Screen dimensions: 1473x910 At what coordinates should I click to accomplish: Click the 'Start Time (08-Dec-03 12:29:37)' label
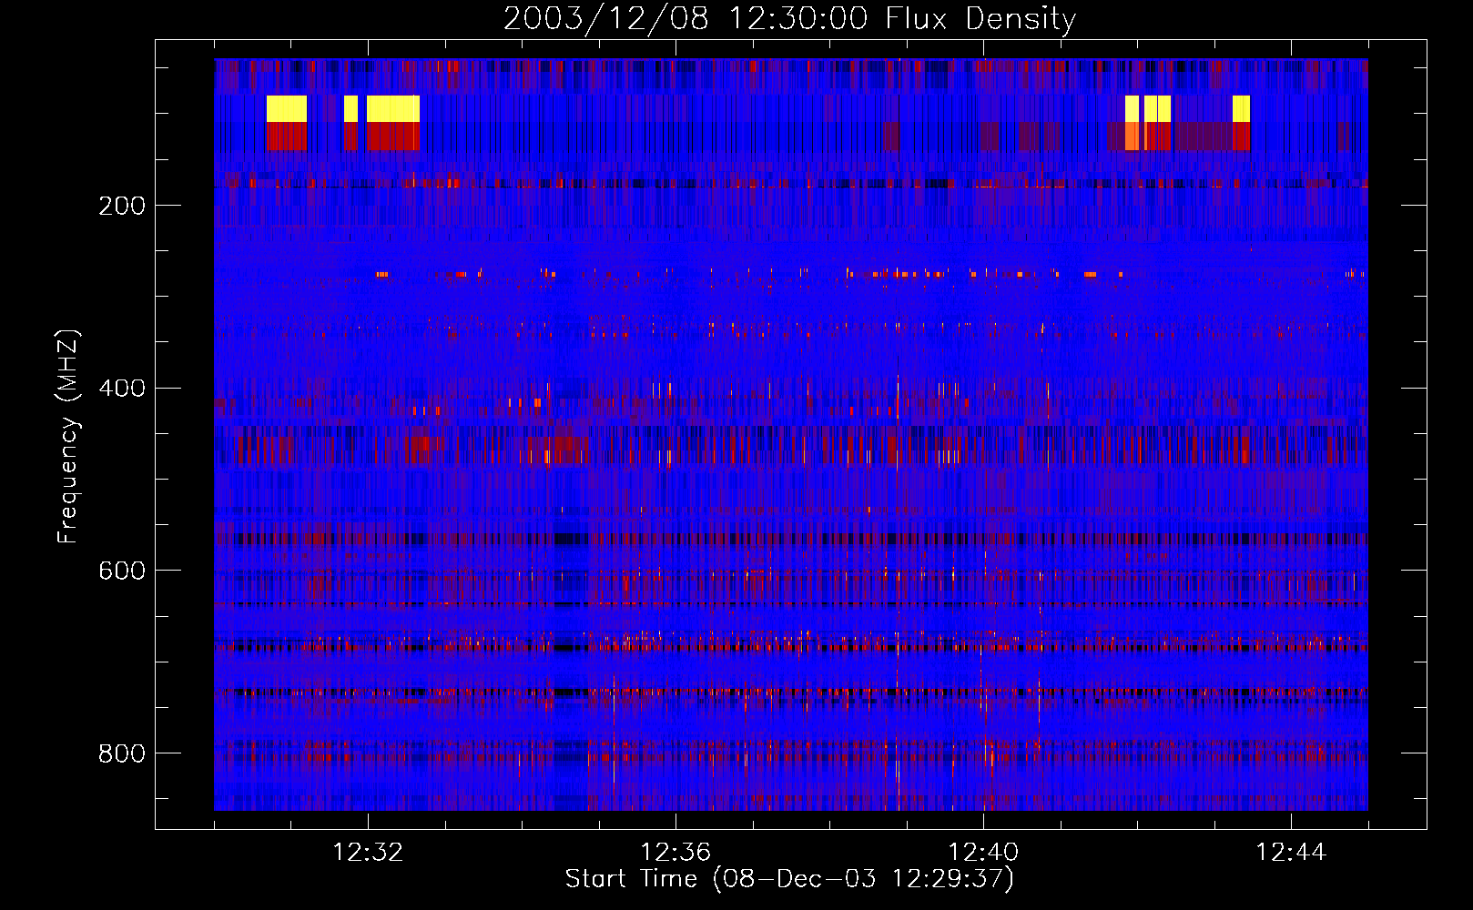point(789,879)
